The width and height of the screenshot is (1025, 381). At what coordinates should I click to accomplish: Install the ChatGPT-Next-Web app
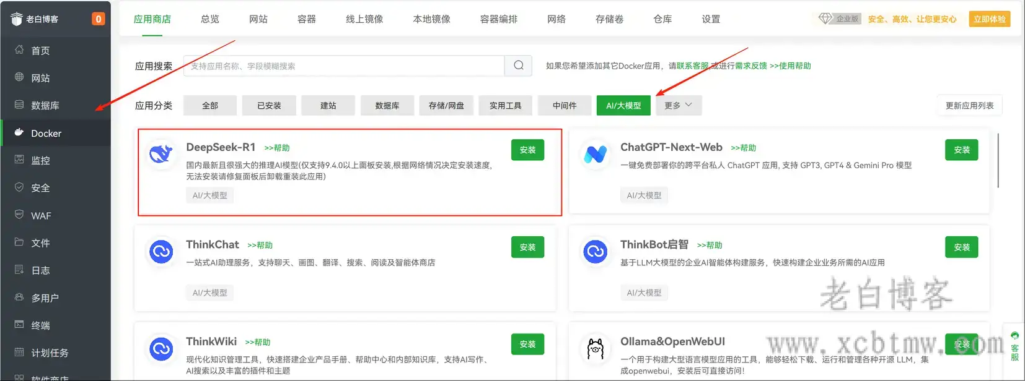(x=962, y=150)
